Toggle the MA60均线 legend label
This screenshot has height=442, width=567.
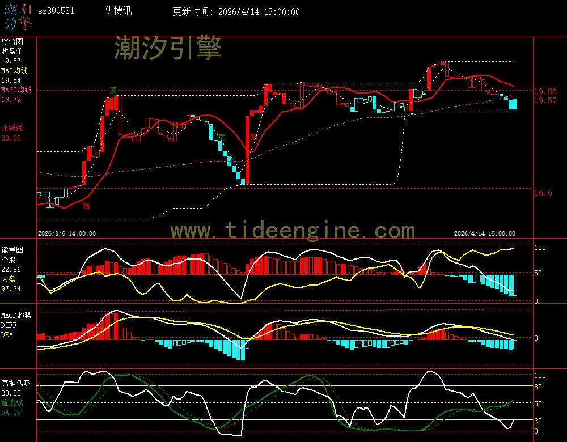coord(16,90)
